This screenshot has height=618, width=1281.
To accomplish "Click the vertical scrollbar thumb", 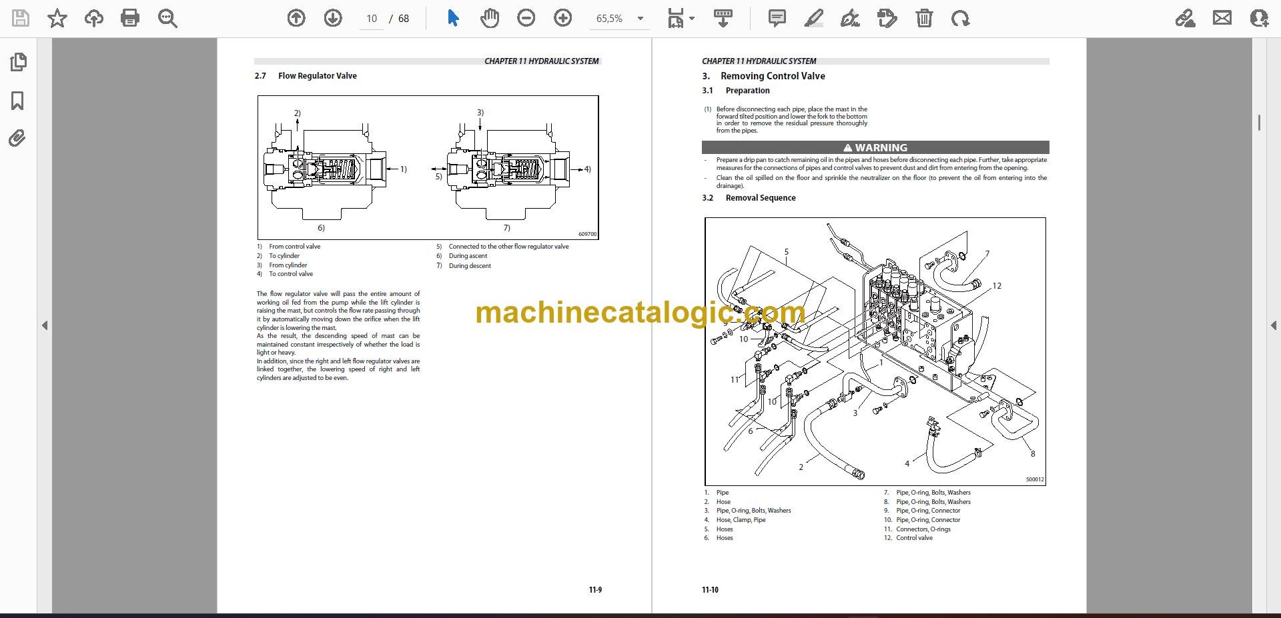I will pyautogui.click(x=1259, y=123).
